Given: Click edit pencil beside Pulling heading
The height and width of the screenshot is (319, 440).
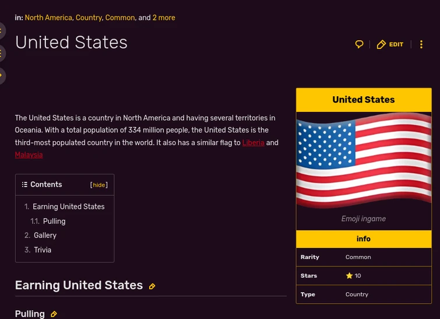Looking at the screenshot, I should (x=54, y=314).
